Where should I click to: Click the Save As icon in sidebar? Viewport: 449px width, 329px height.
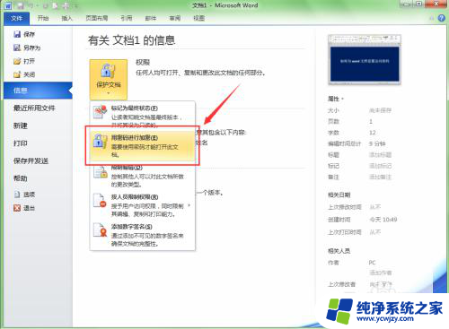(x=17, y=48)
